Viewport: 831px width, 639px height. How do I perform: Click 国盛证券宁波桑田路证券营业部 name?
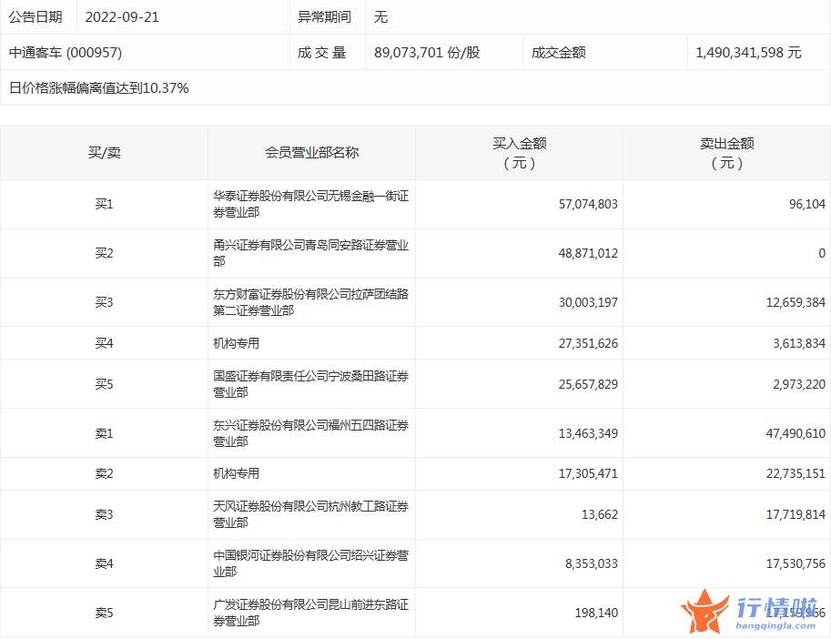pyautogui.click(x=311, y=384)
